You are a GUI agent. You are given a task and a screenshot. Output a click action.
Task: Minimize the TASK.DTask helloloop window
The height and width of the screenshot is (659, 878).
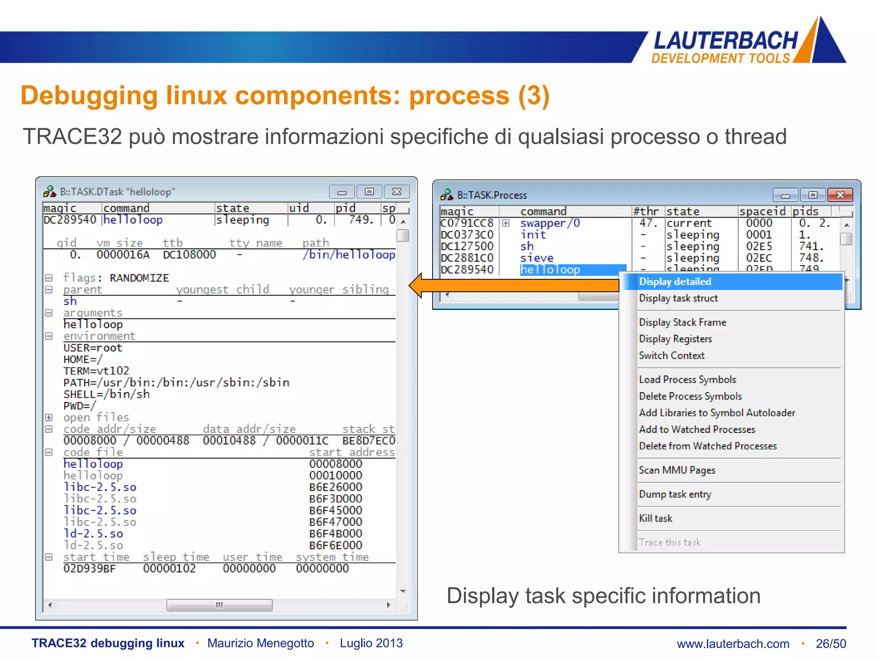coord(342,192)
